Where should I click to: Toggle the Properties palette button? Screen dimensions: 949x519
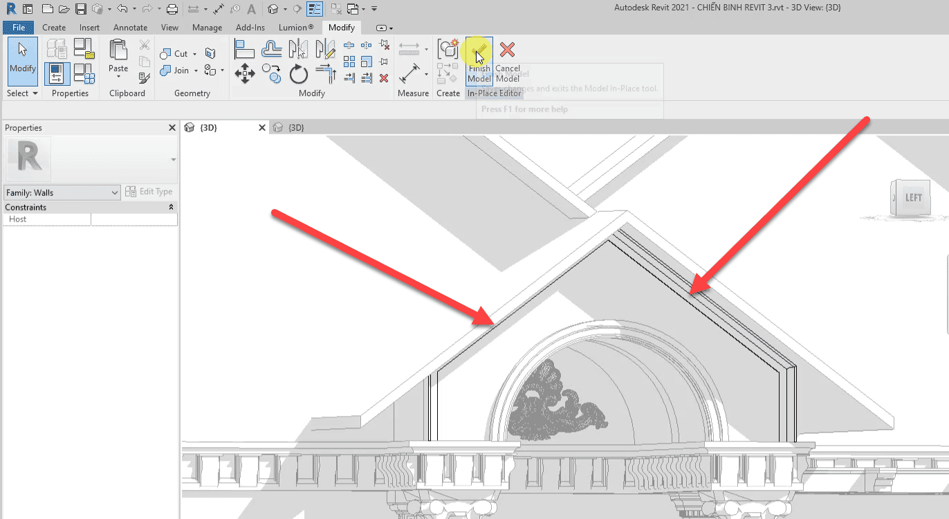coord(57,74)
